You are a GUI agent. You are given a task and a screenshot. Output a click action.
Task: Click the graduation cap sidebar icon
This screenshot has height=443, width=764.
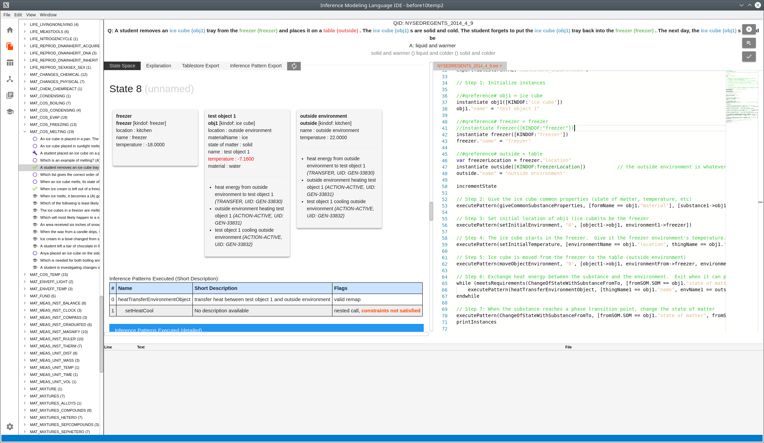[x=10, y=112]
